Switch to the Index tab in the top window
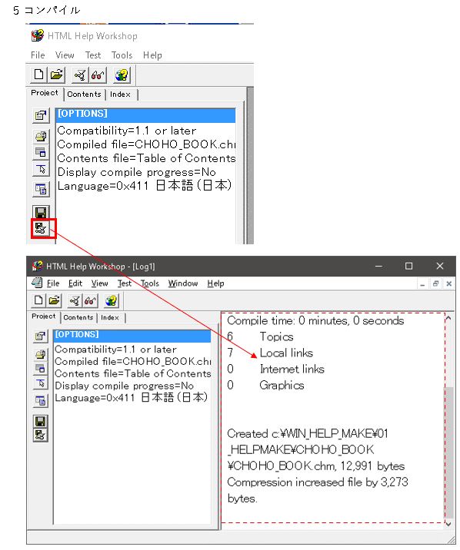The image size is (460, 550). 121,94
